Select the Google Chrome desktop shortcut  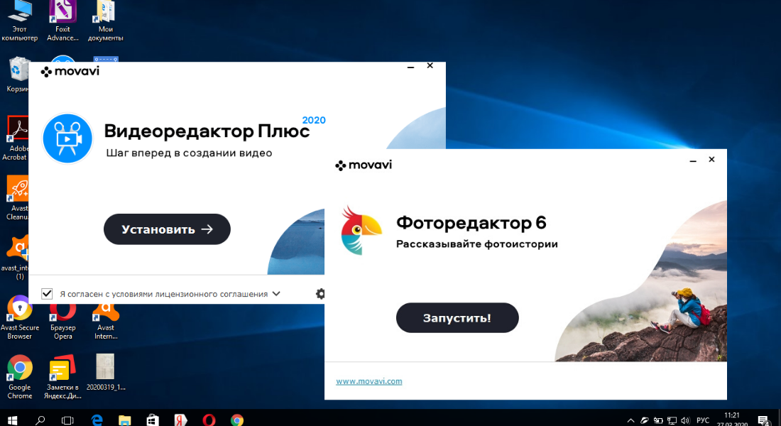click(x=19, y=377)
